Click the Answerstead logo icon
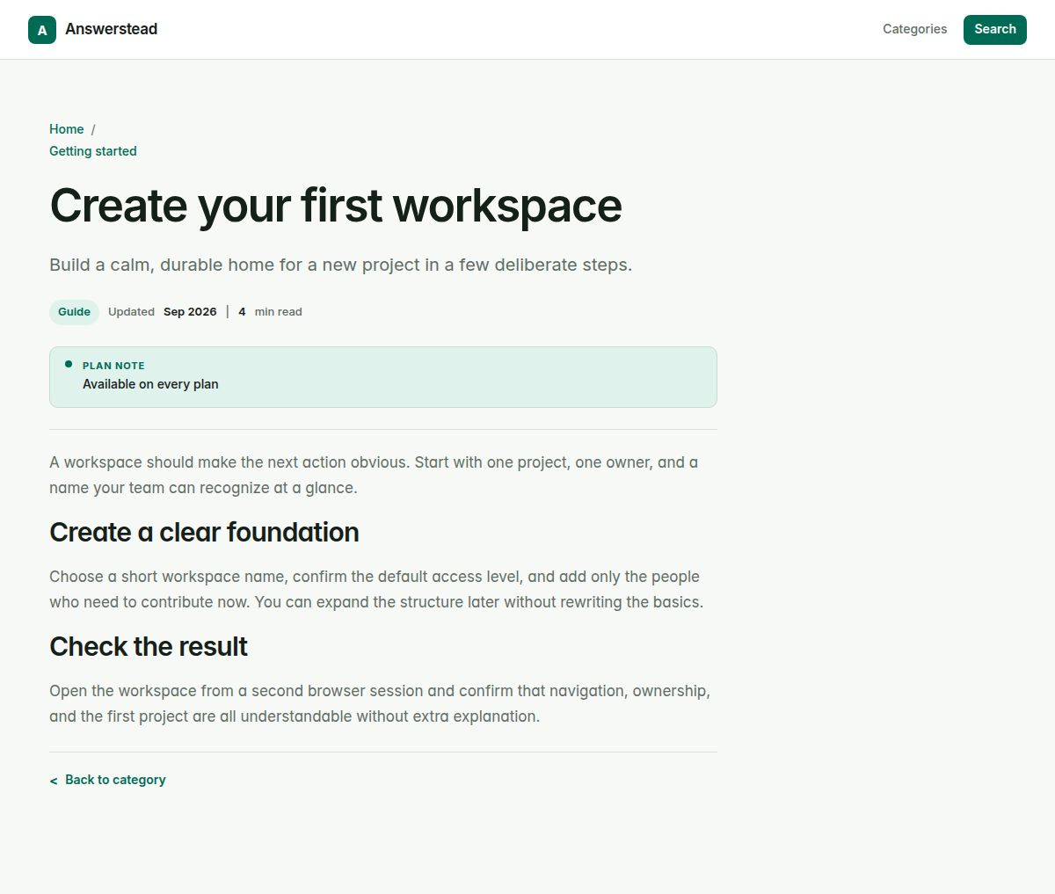The image size is (1055, 894). pos(42,30)
